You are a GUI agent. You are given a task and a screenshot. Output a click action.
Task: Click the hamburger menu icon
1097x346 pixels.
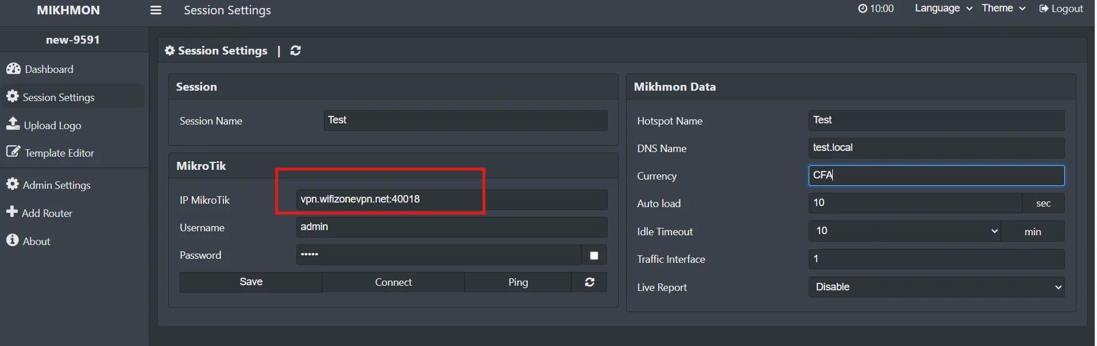click(x=156, y=10)
